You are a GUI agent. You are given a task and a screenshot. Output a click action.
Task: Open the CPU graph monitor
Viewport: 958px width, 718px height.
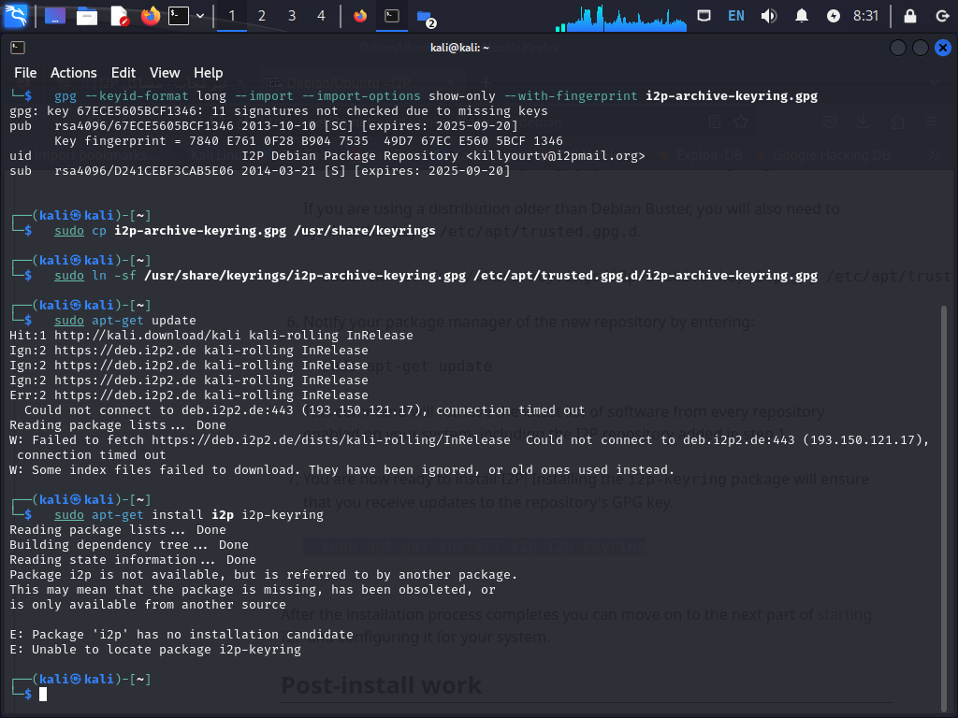click(x=621, y=17)
